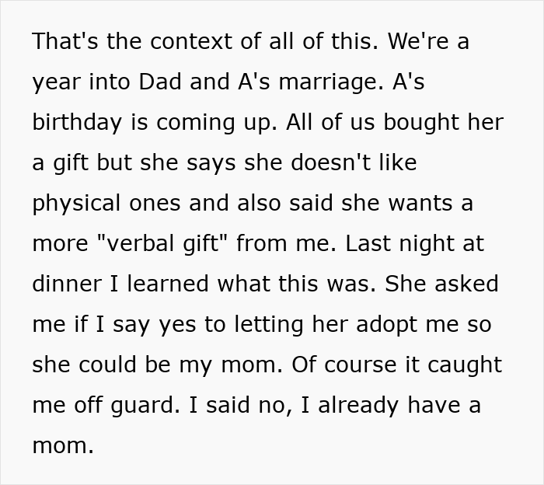Screen dimensions: 544x485
Task: Click the words "Last night"
Action: 416,243
